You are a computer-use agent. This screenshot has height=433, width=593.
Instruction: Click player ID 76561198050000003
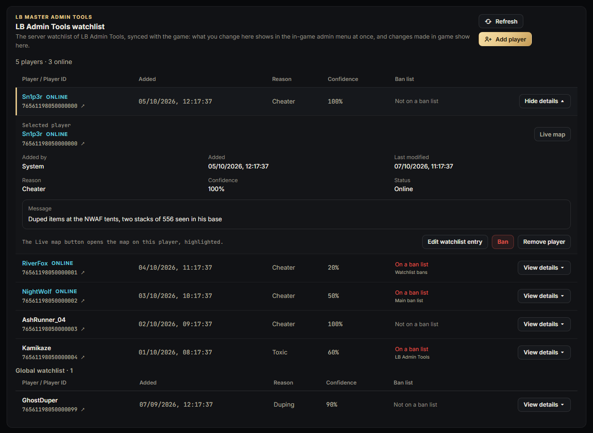point(50,329)
